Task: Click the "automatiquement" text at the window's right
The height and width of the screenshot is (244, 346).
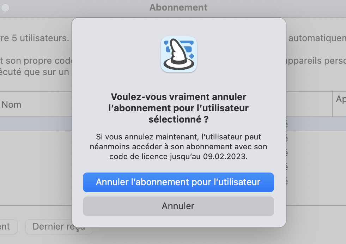Action: coord(317,38)
